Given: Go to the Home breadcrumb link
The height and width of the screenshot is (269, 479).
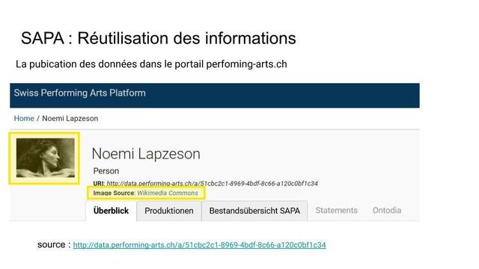Looking at the screenshot, I should (24, 118).
